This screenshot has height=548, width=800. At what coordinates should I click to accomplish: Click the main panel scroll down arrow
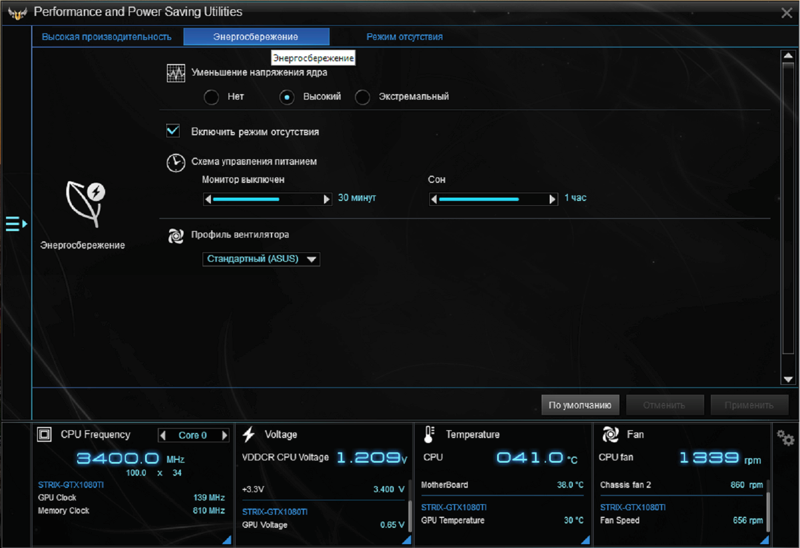tap(788, 379)
